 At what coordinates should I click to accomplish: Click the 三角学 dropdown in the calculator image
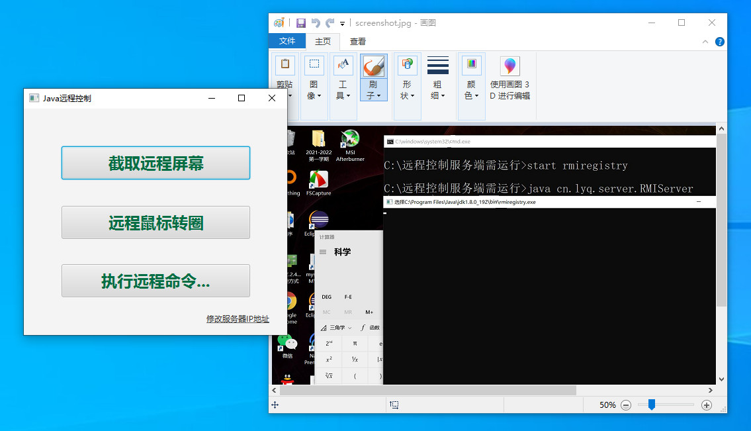336,328
